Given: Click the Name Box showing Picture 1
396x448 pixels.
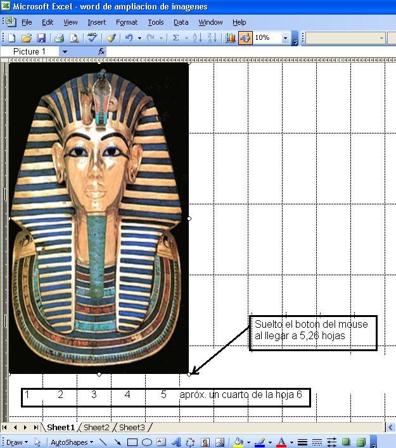Looking at the screenshot, I should tap(30, 52).
